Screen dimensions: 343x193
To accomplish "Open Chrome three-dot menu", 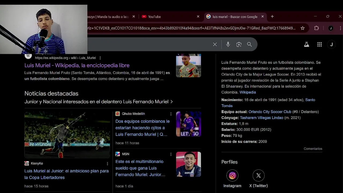I will pyautogui.click(x=340, y=28).
